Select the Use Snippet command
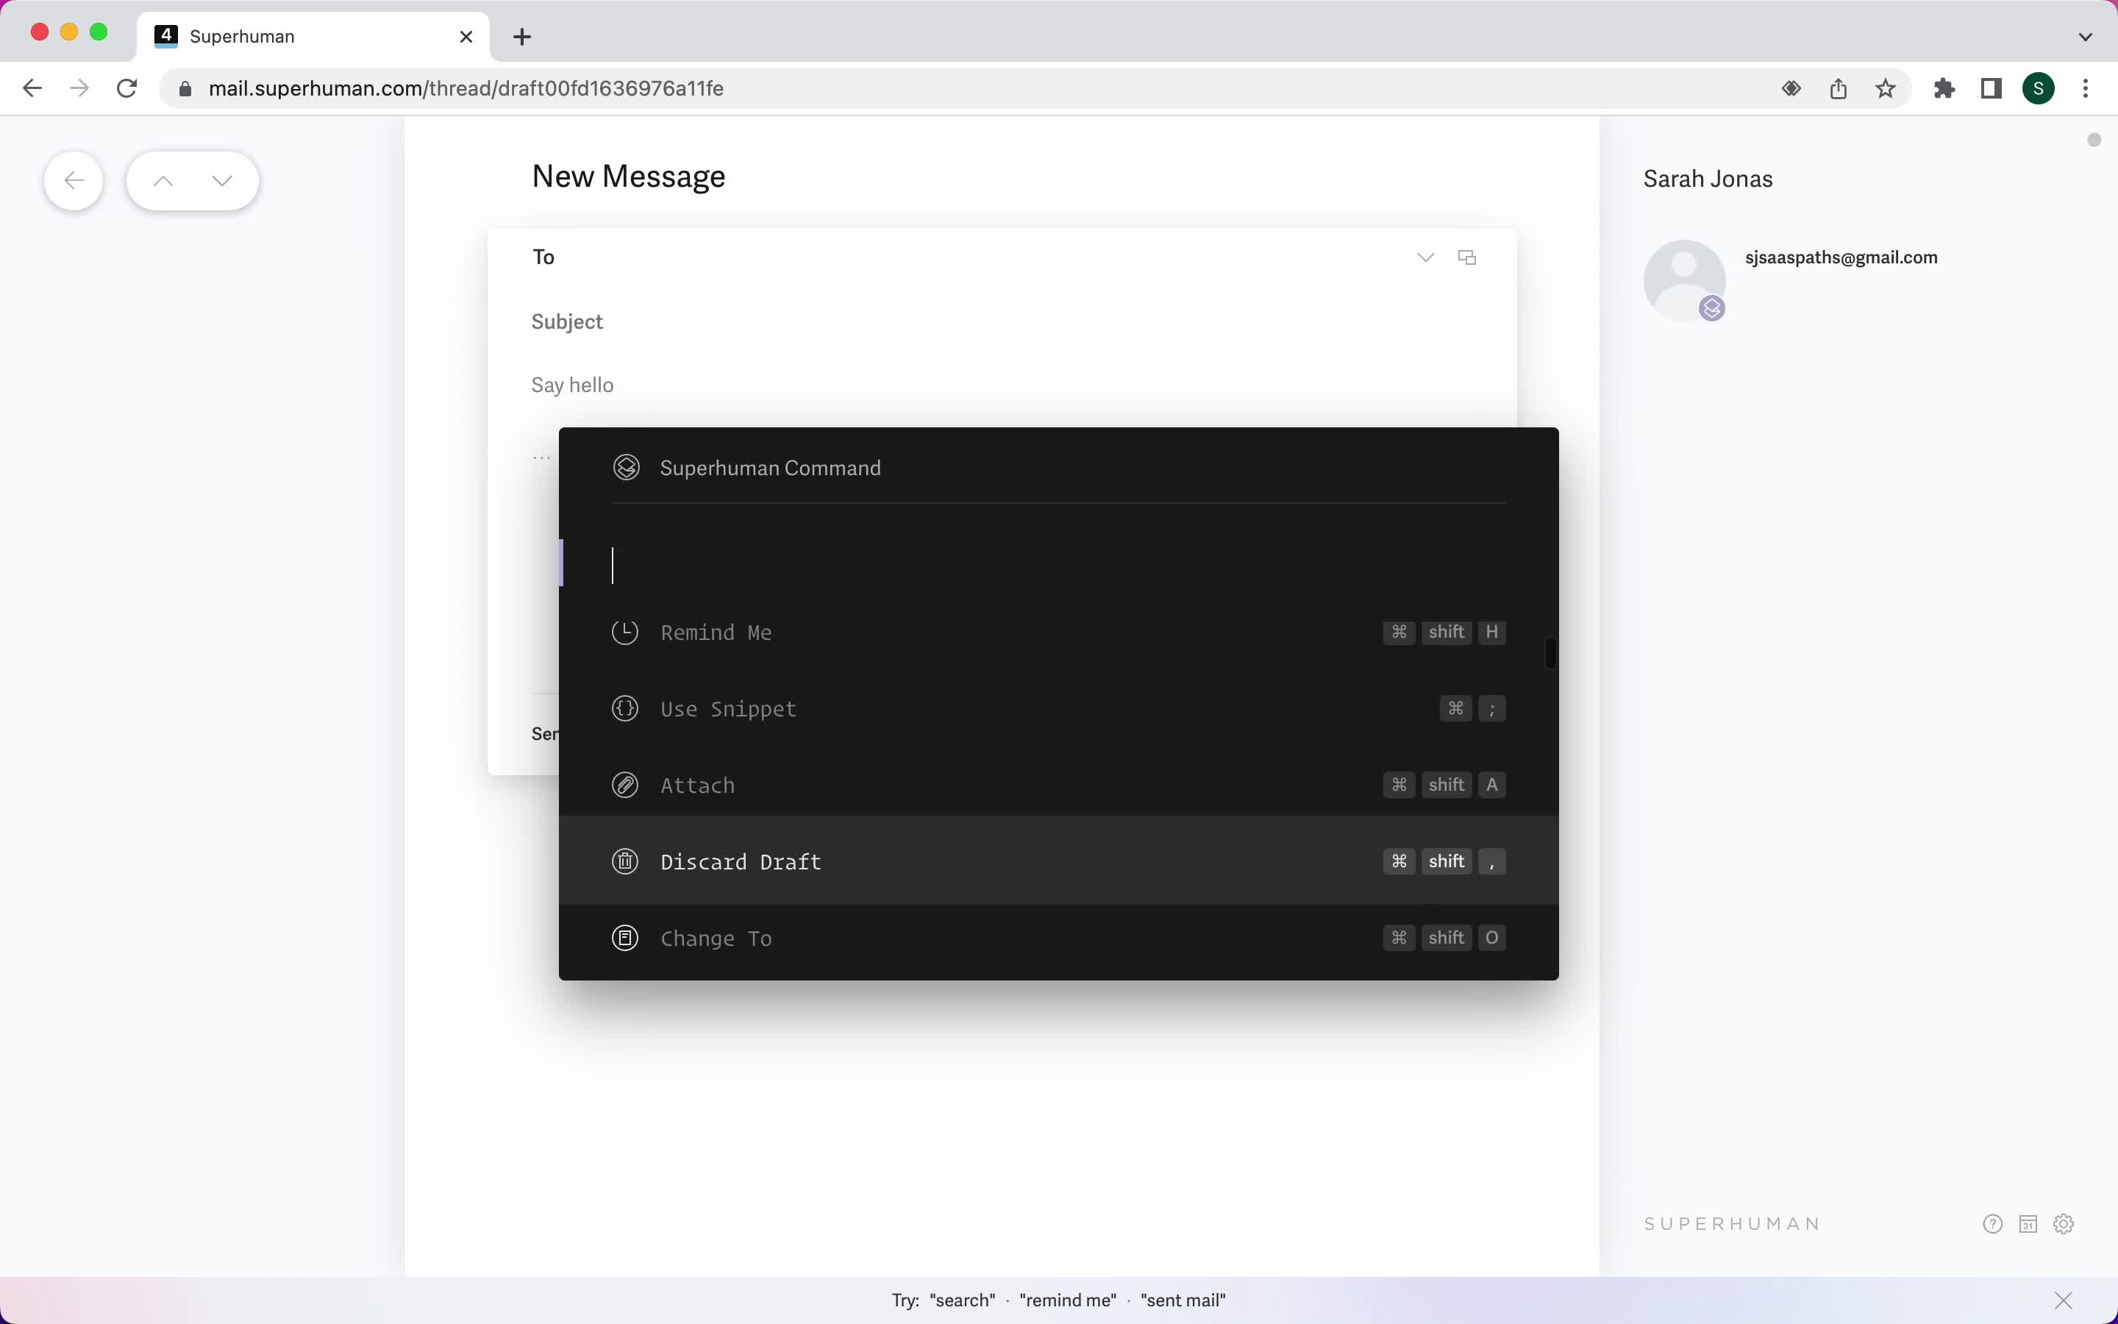This screenshot has width=2118, height=1324. [1059, 708]
